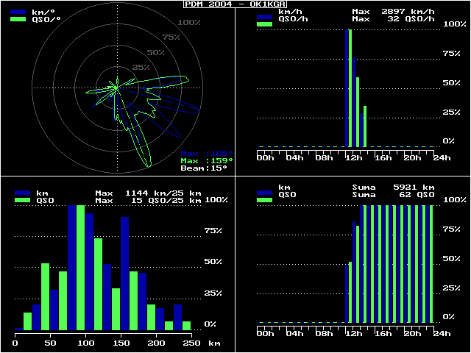Click the "50%" ring label in the polar chart
The image size is (471, 353).
155,53
